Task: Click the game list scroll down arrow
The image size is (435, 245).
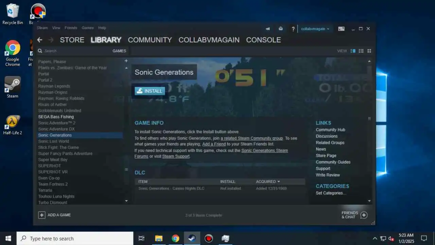Action: 126,201
